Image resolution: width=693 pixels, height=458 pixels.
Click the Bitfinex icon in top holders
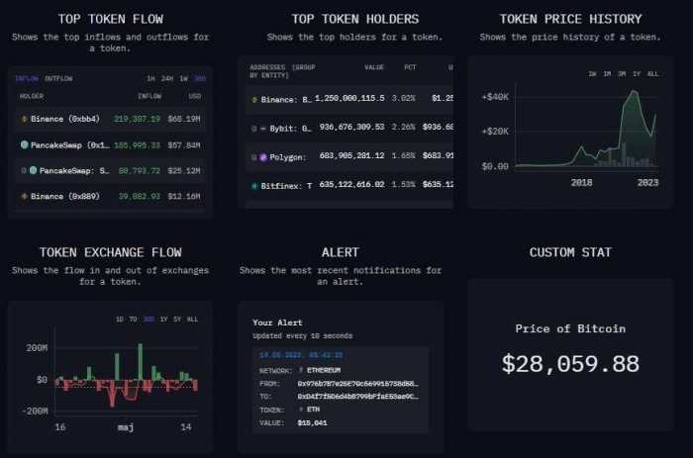coord(254,184)
